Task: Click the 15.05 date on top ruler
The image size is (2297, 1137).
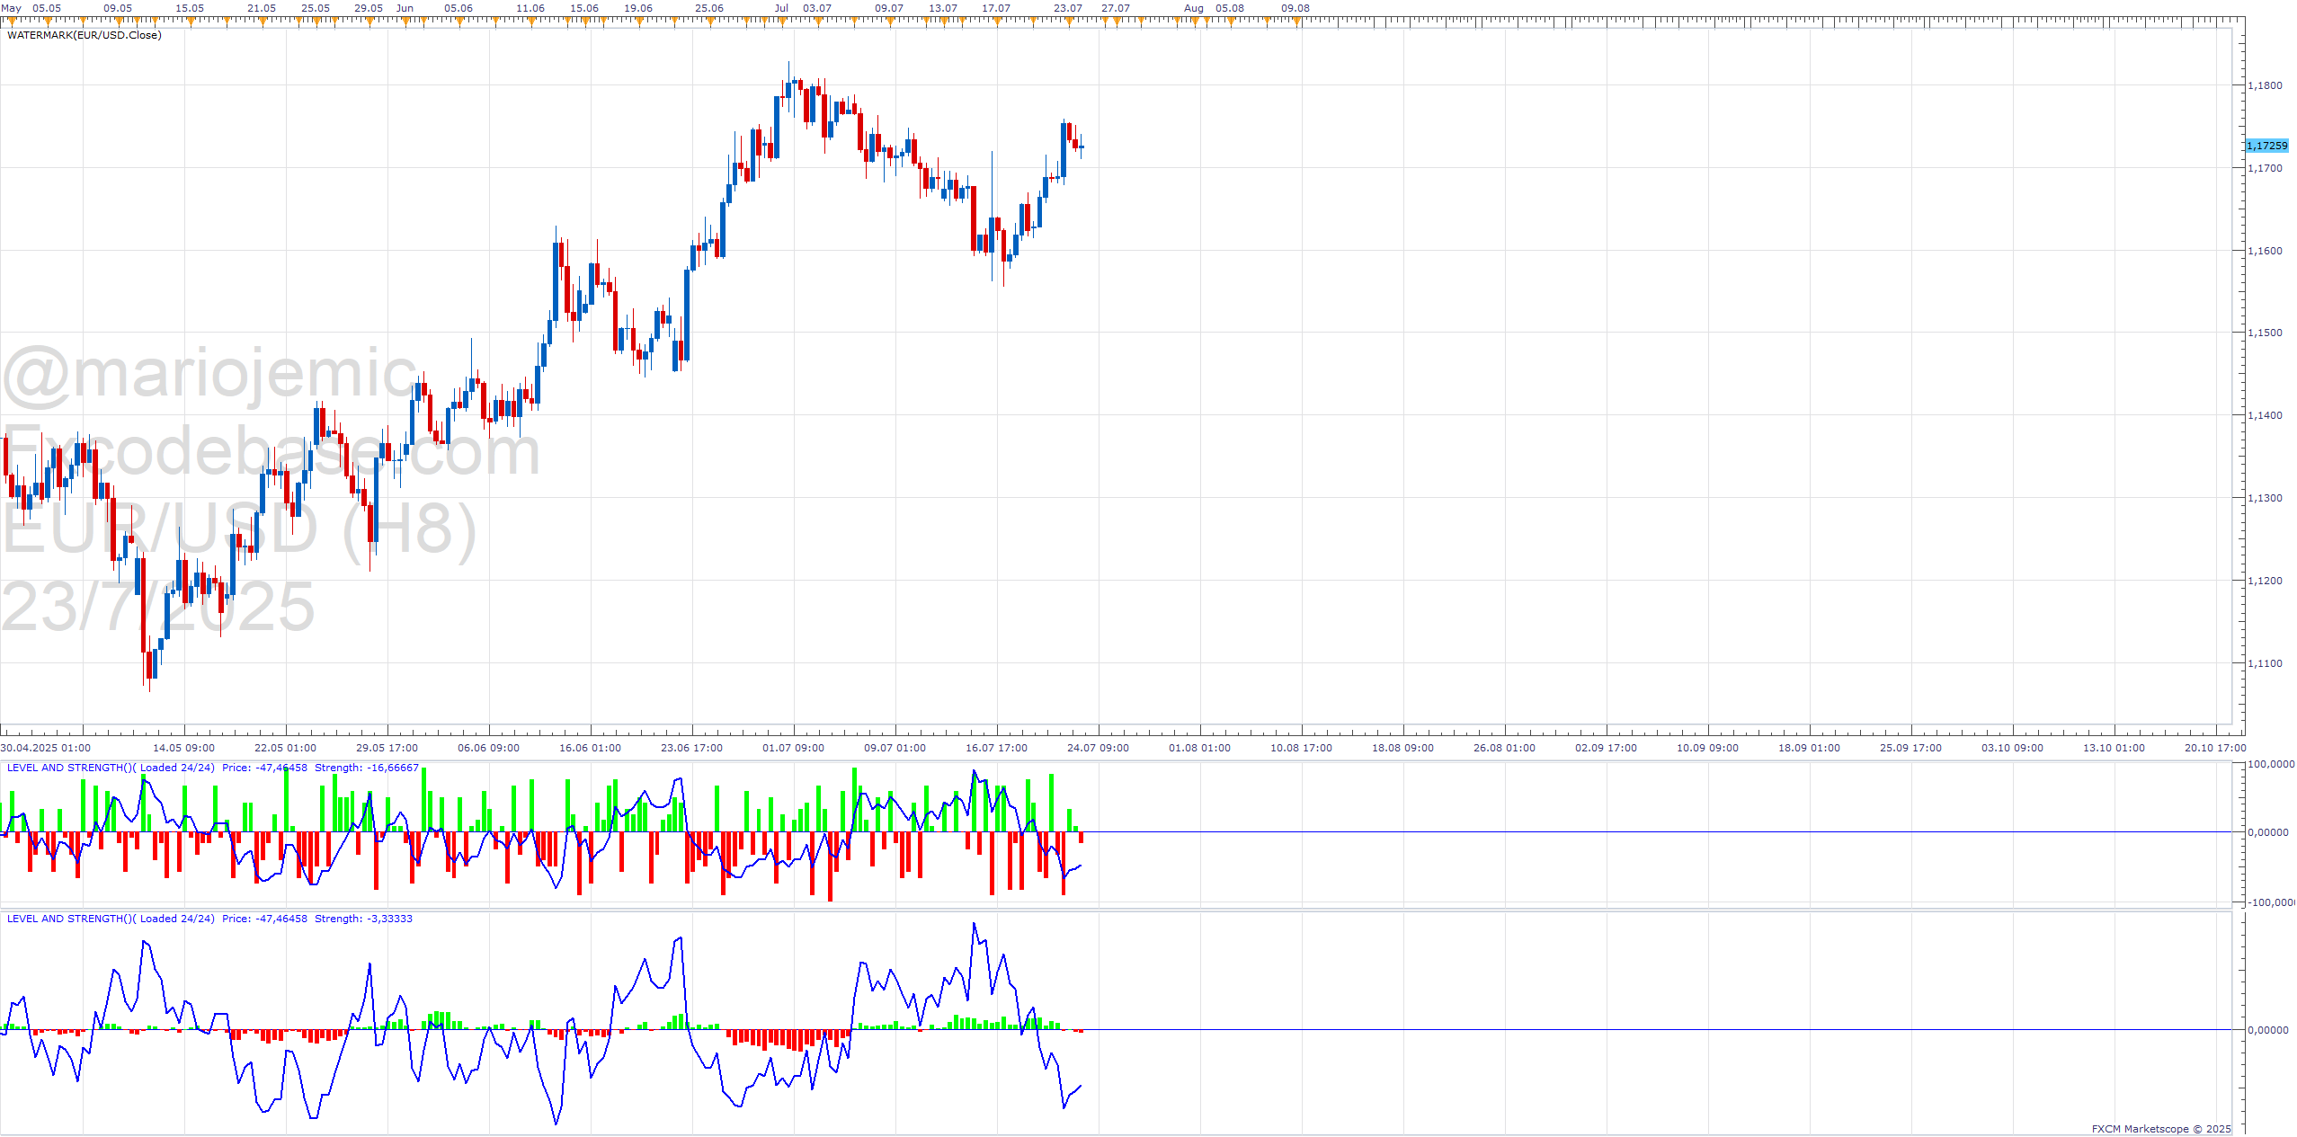Action: point(190,8)
